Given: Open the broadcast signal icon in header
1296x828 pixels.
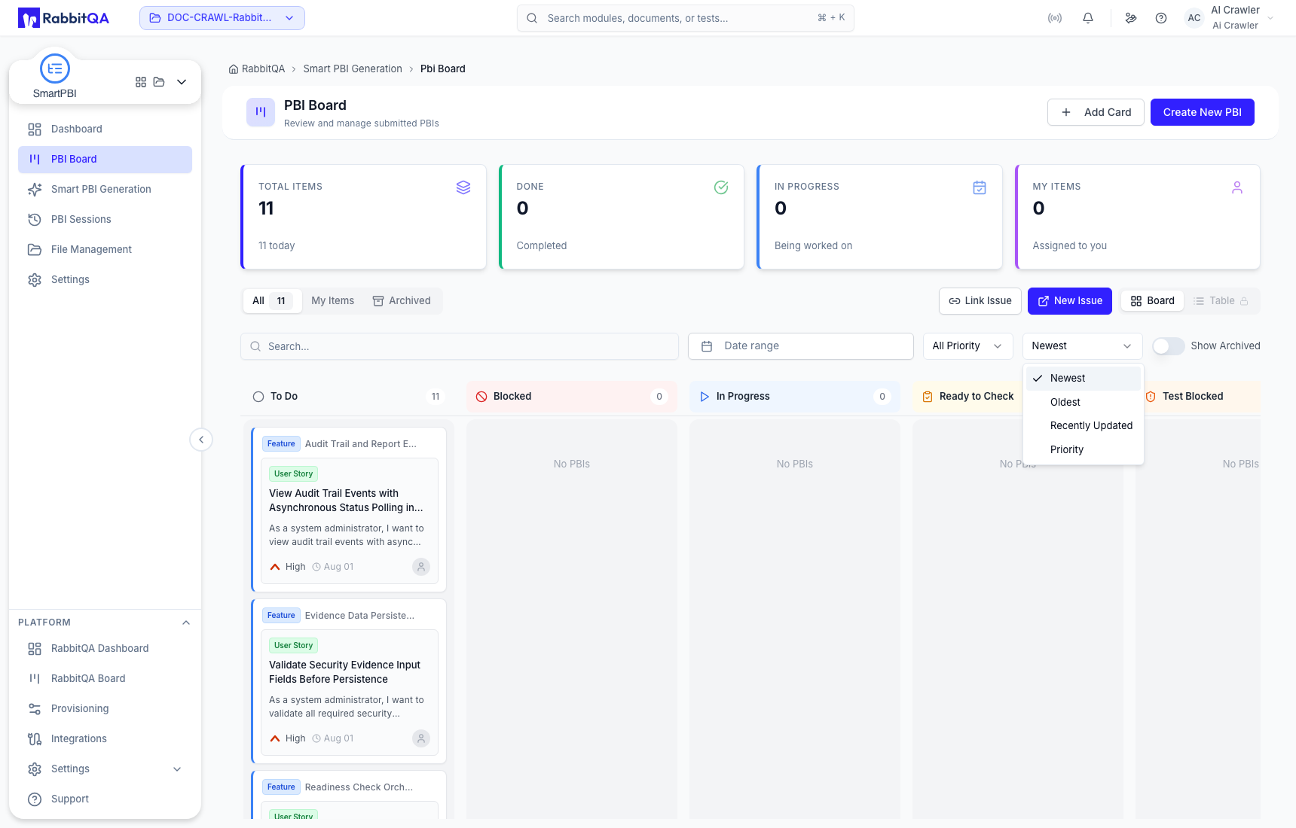Looking at the screenshot, I should pyautogui.click(x=1055, y=18).
